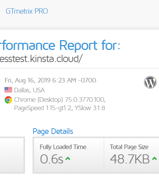This screenshot has width=159, height=182.
Task: Click the Performance Report heading
Action: click(60, 45)
